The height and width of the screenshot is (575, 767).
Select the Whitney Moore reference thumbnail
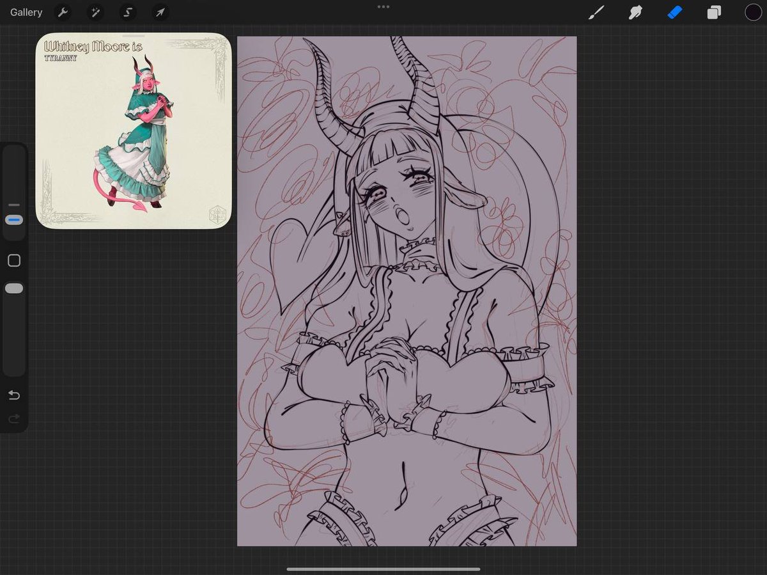click(x=133, y=130)
